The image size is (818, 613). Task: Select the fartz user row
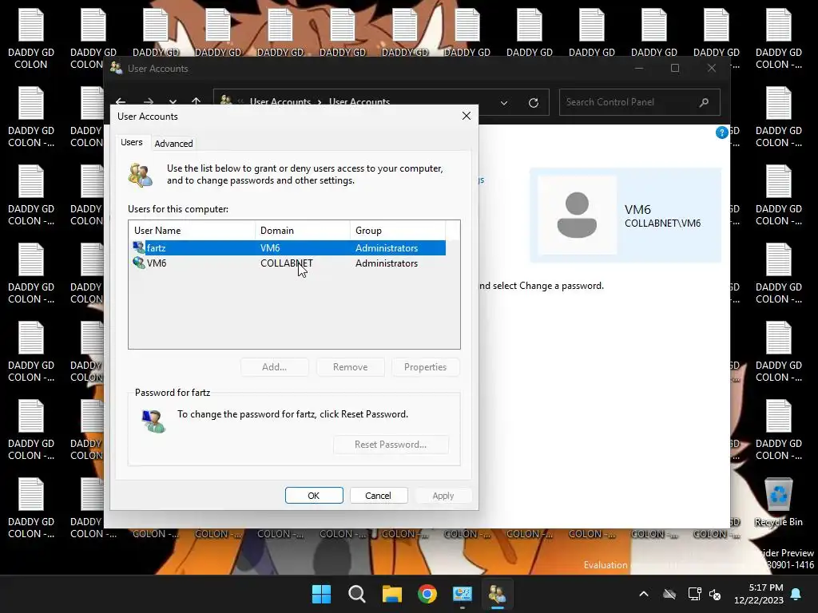287,247
